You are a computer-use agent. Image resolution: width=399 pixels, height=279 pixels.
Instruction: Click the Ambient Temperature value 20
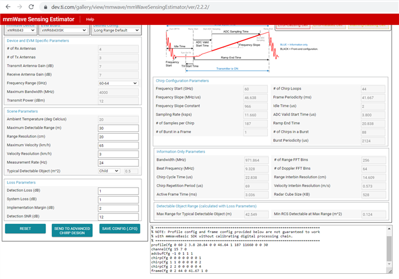[118, 120]
